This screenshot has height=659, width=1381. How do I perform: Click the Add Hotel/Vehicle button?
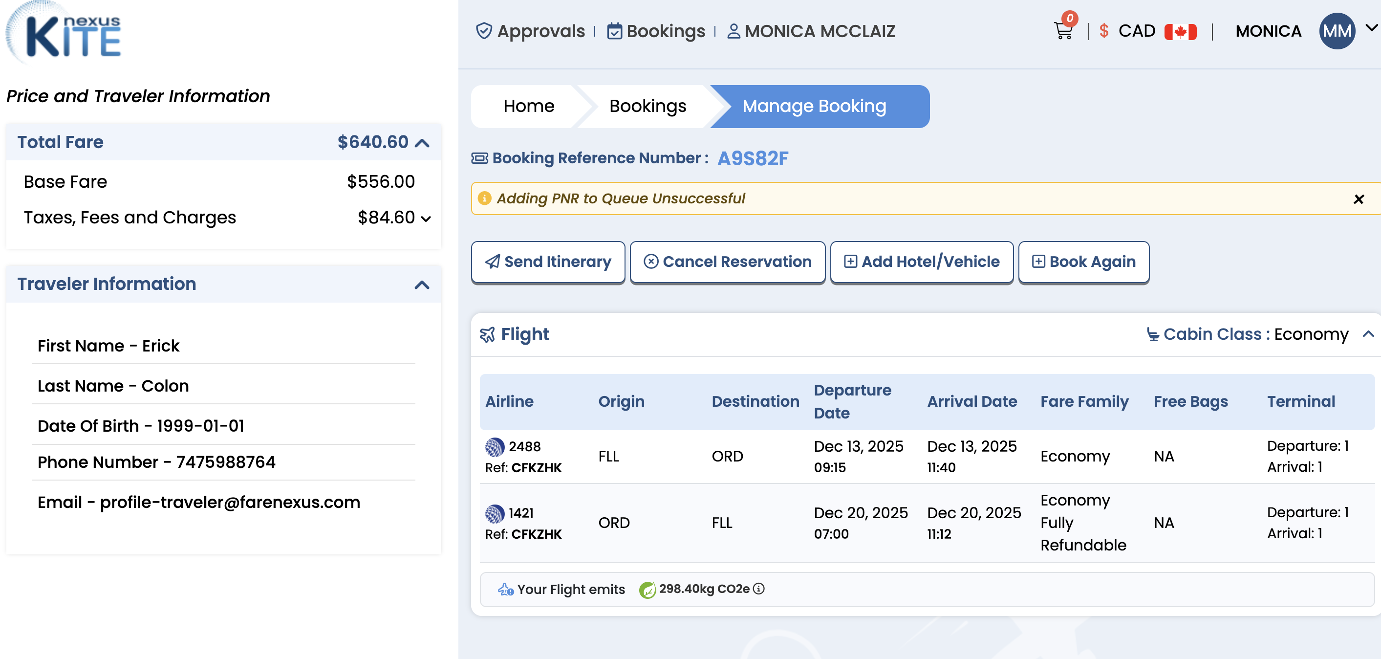(922, 262)
